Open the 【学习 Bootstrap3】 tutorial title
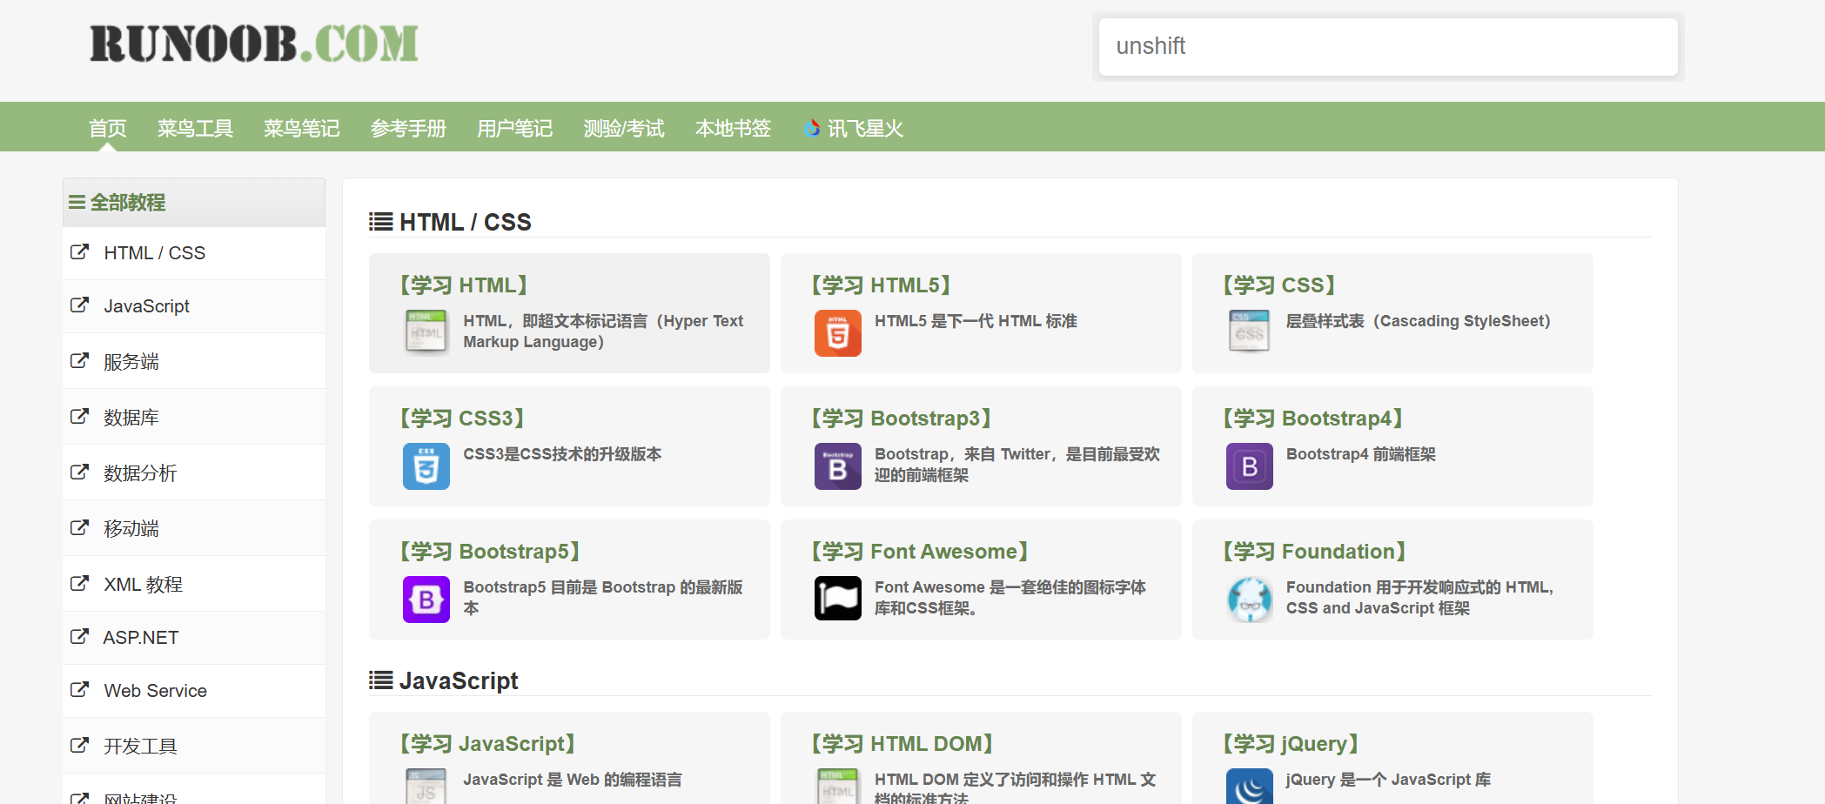The width and height of the screenshot is (1825, 804). click(x=901, y=419)
